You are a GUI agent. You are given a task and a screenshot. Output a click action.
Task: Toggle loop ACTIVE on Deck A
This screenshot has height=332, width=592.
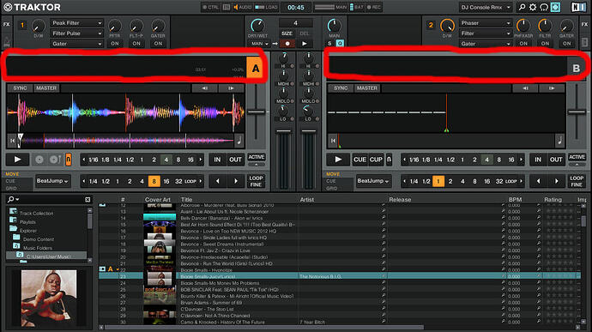coord(257,157)
